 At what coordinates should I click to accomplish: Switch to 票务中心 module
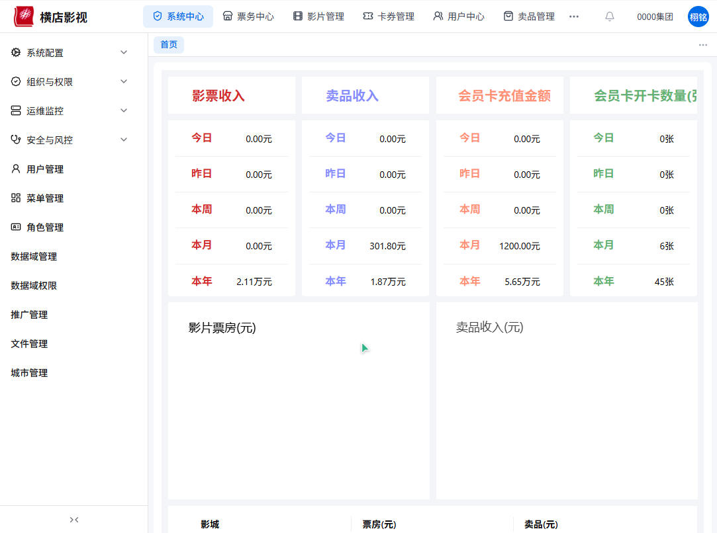[248, 17]
